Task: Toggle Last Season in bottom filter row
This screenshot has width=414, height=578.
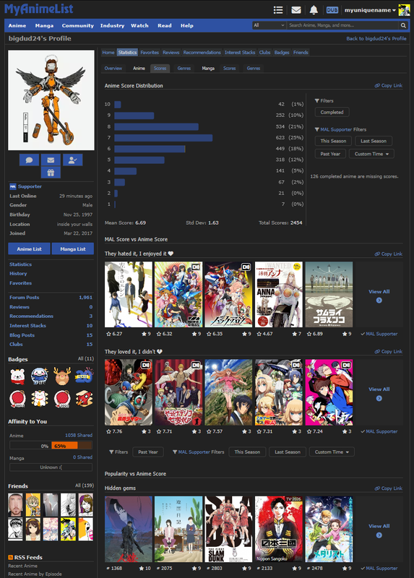Action: (x=288, y=452)
